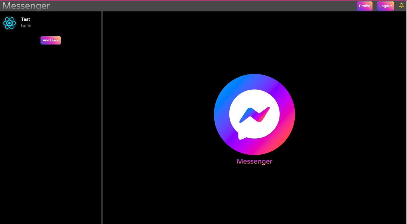Open the Profile page button
Viewport: 407px width, 224px height.
365,6
